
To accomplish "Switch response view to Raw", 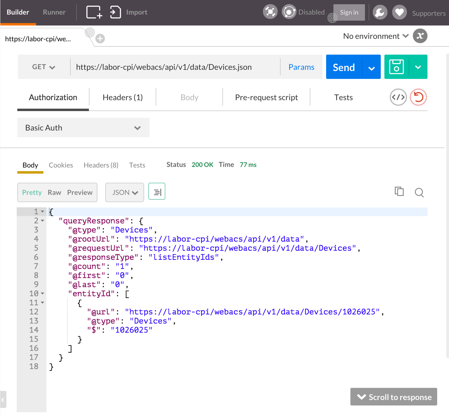I will [54, 192].
